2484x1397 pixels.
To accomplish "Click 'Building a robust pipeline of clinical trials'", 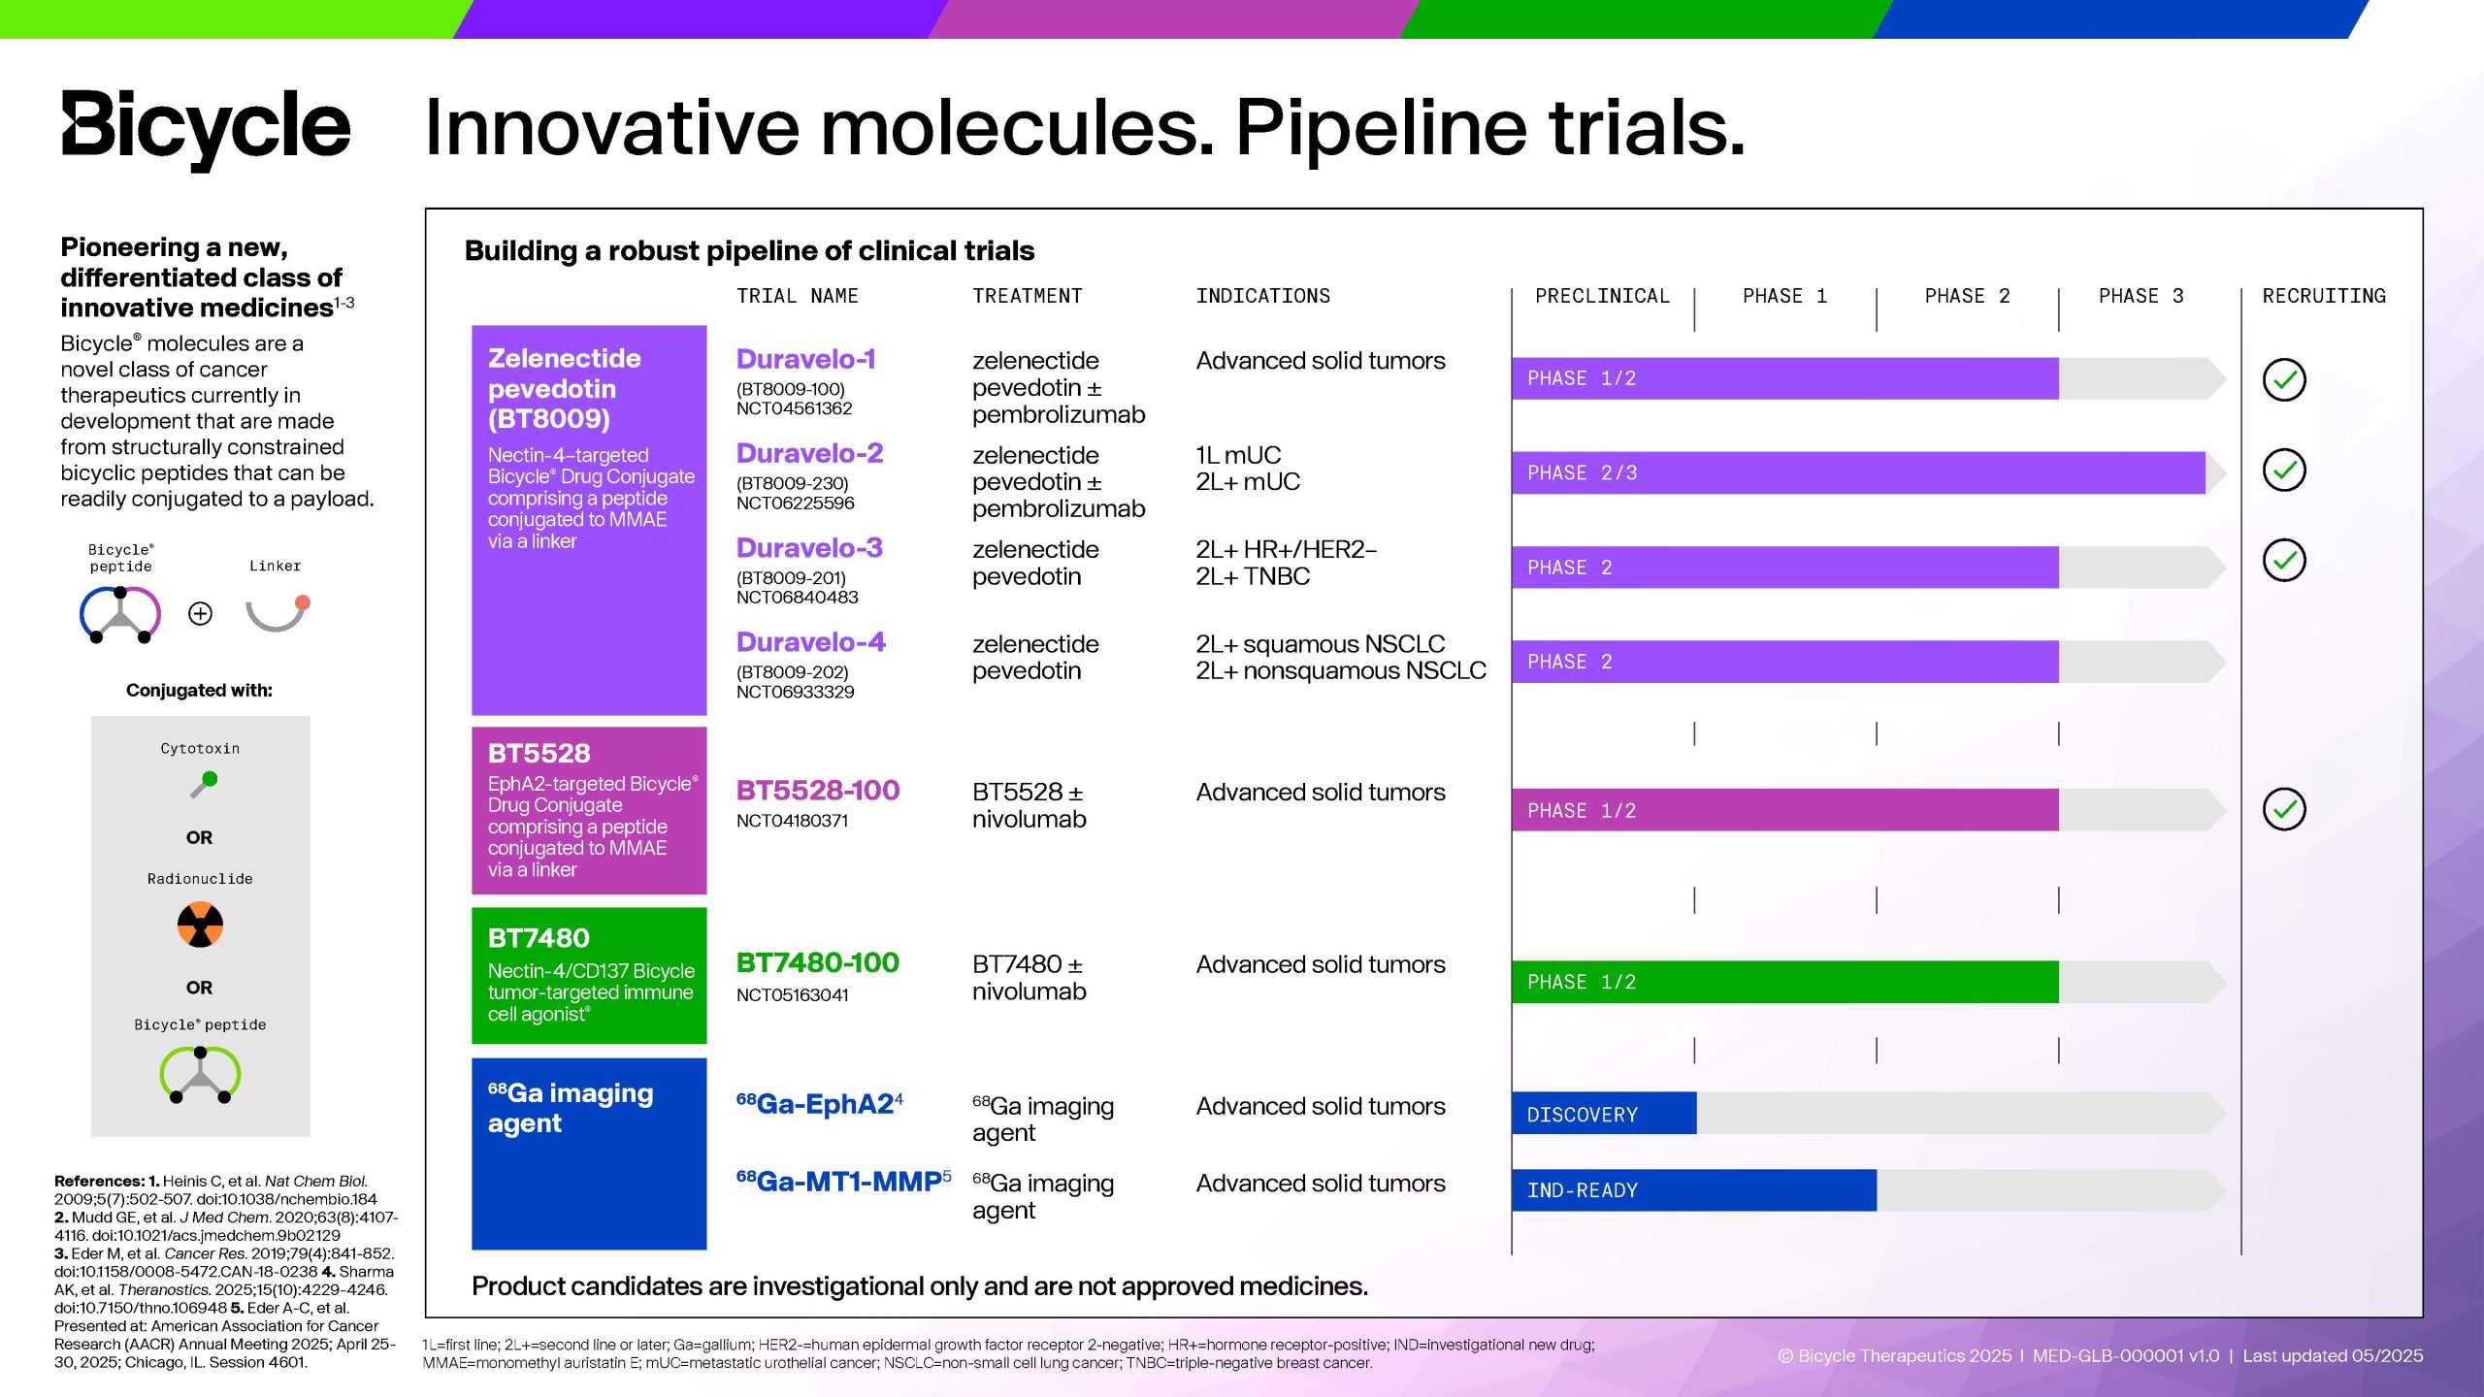I will [x=749, y=250].
